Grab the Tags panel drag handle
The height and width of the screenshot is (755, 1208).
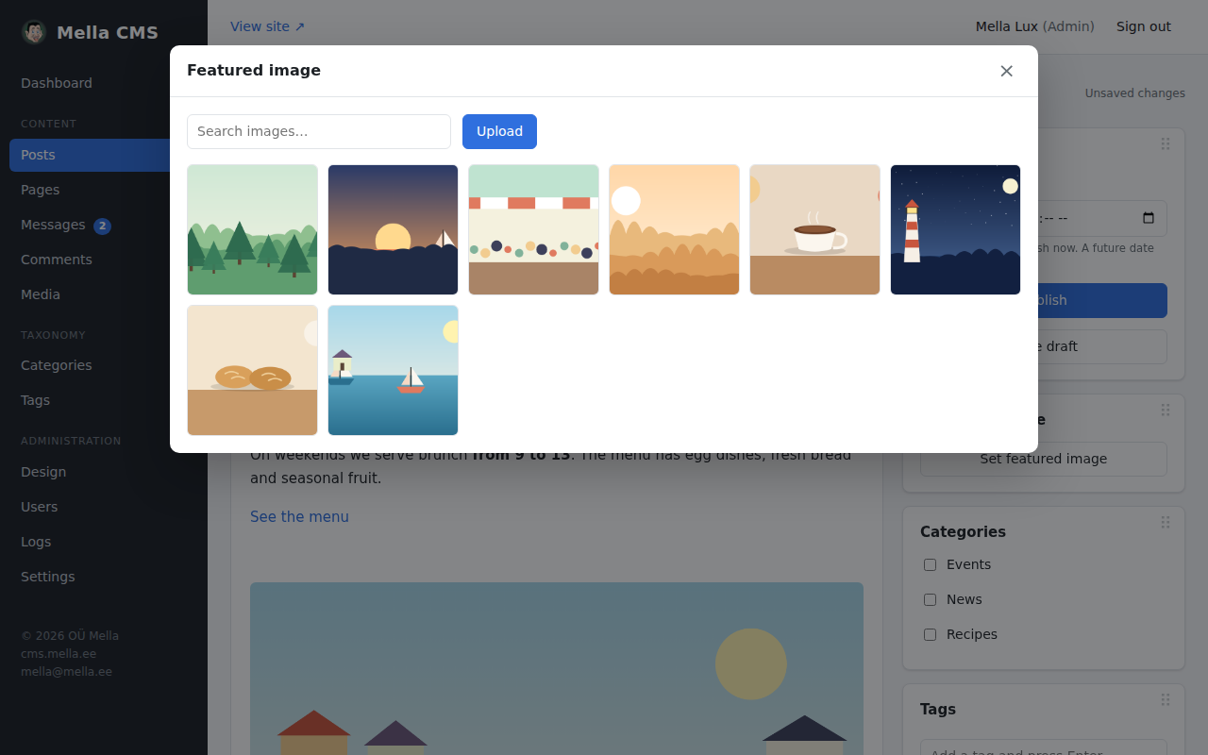(x=1166, y=699)
